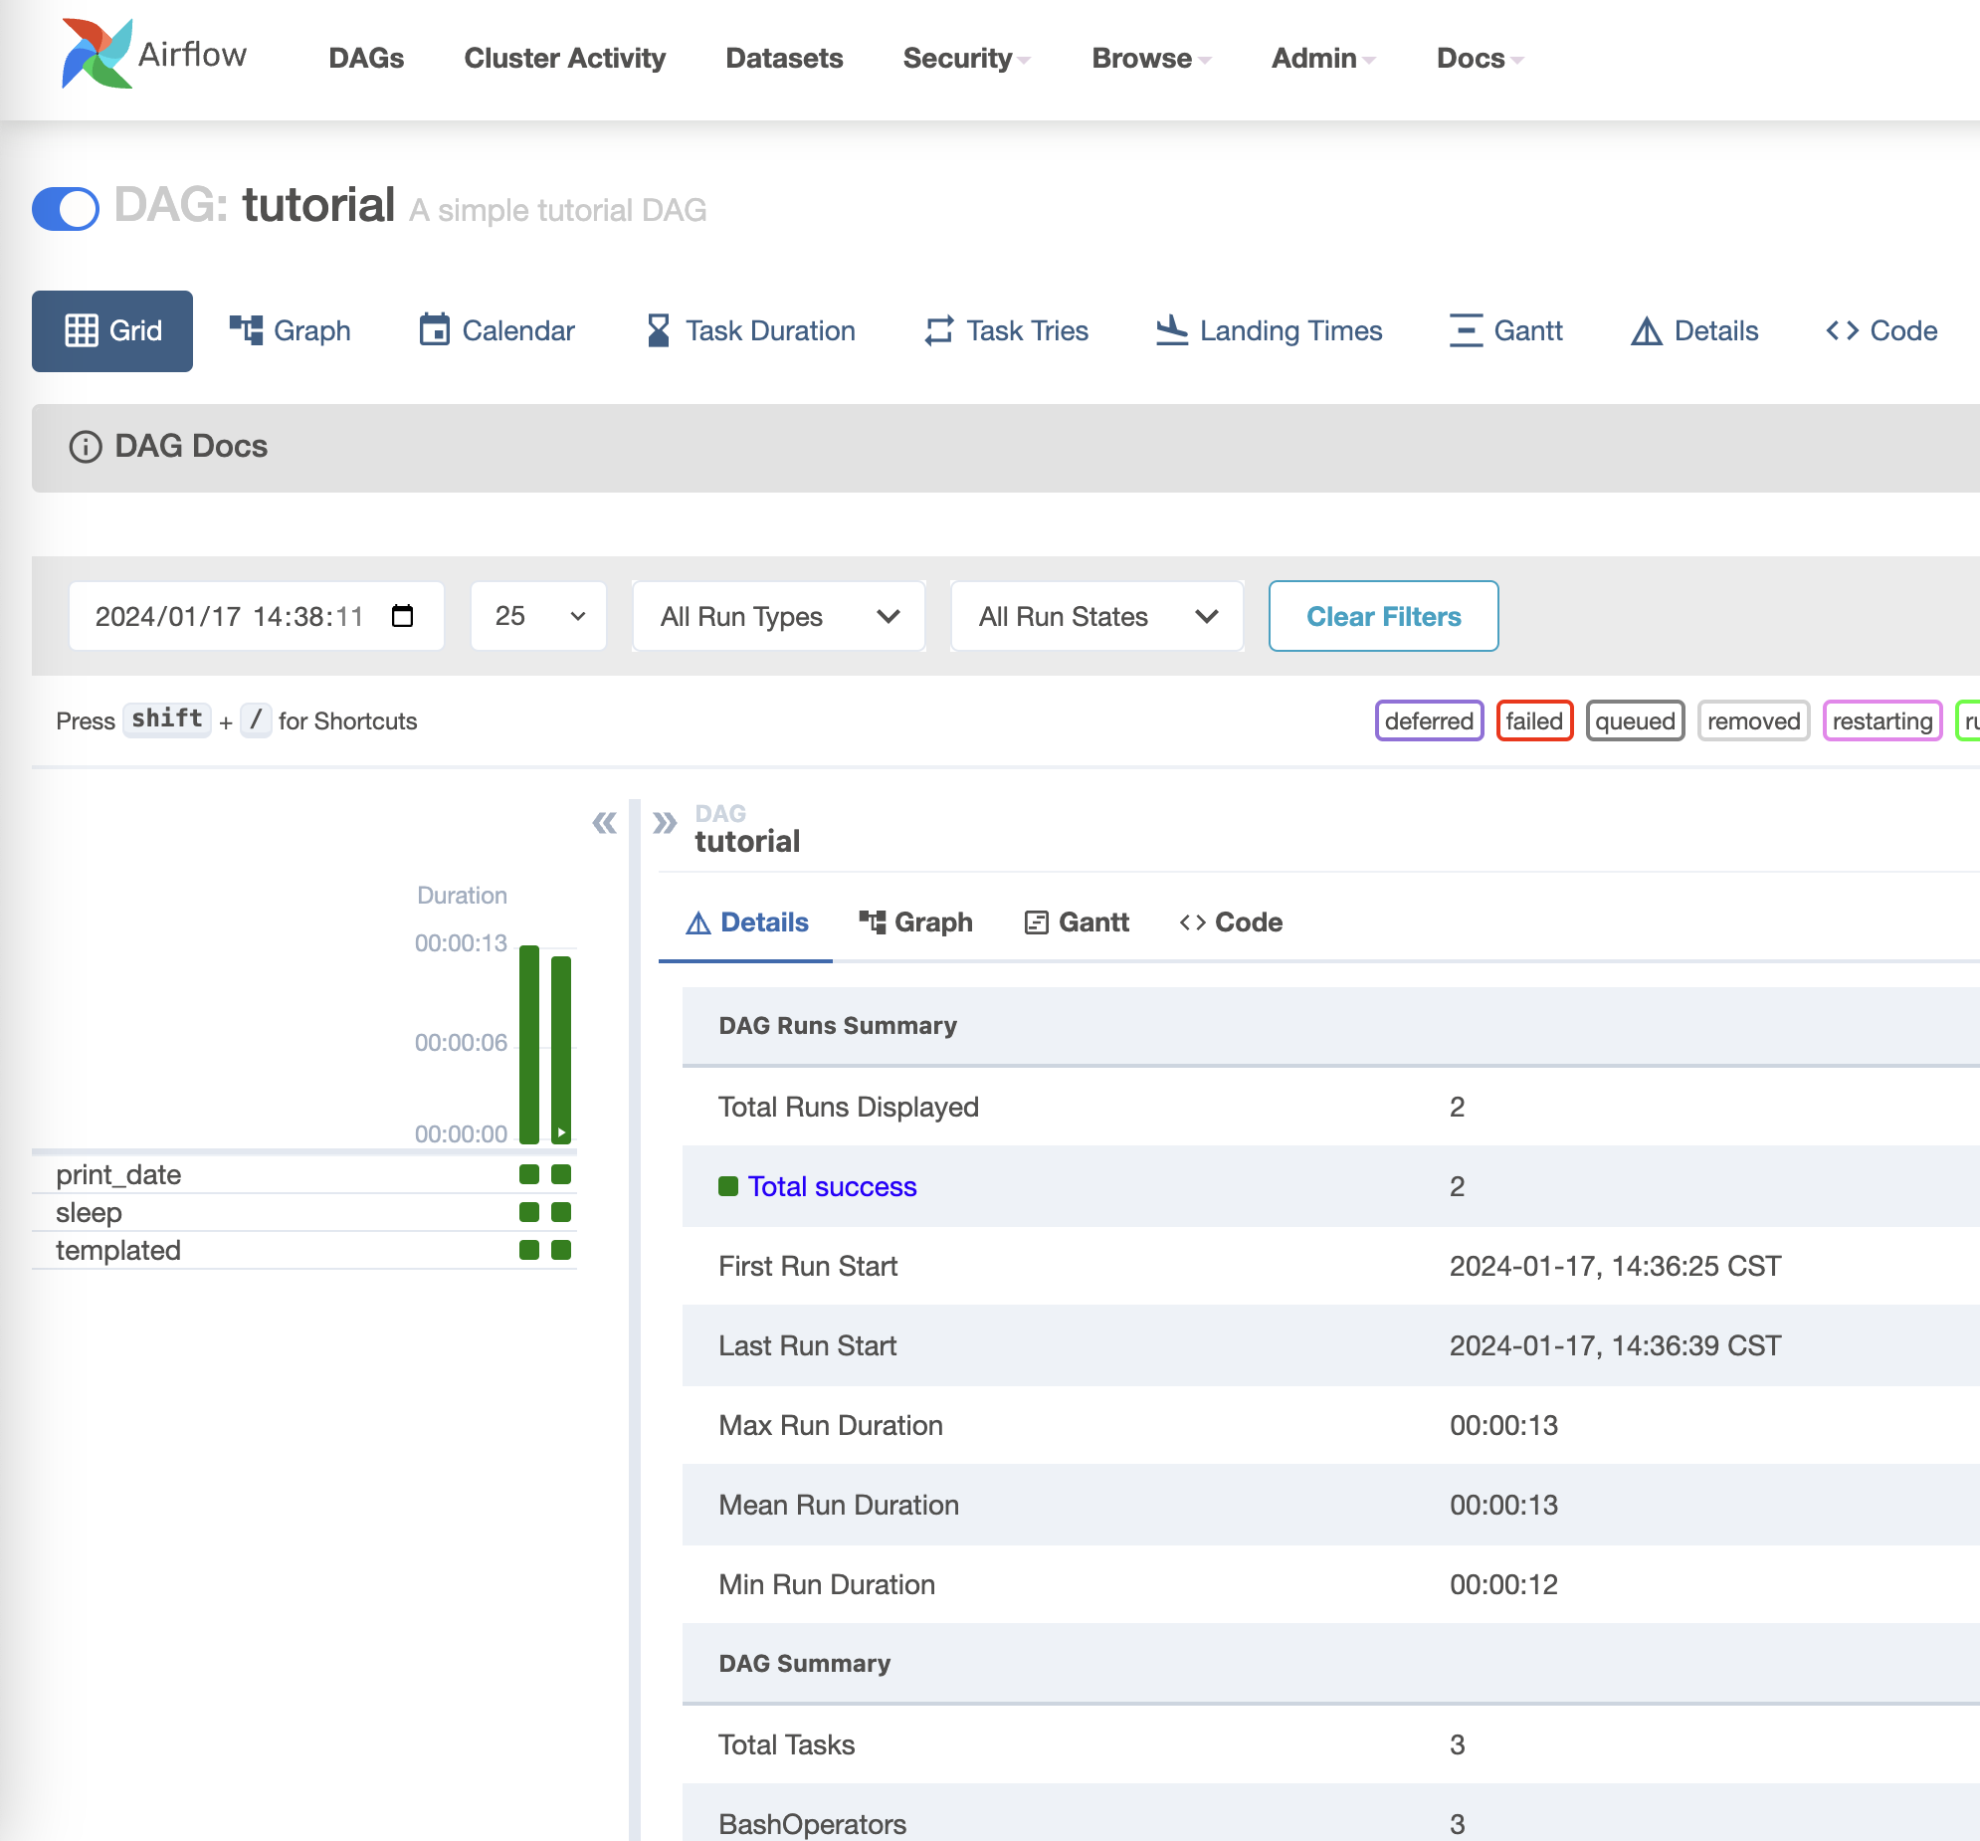The height and width of the screenshot is (1841, 1980).
Task: Open the Calendar view icon
Action: click(434, 329)
